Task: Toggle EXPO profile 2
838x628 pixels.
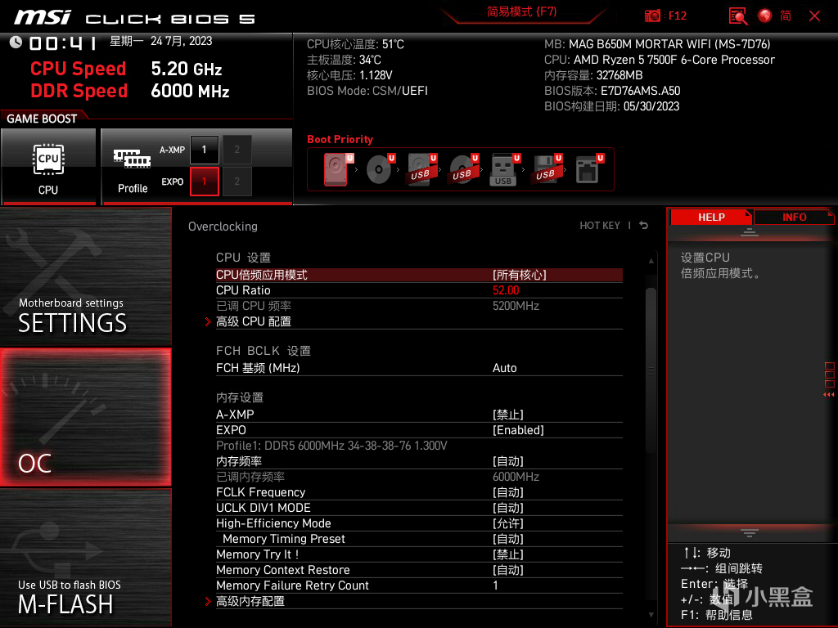Action: coord(237,182)
